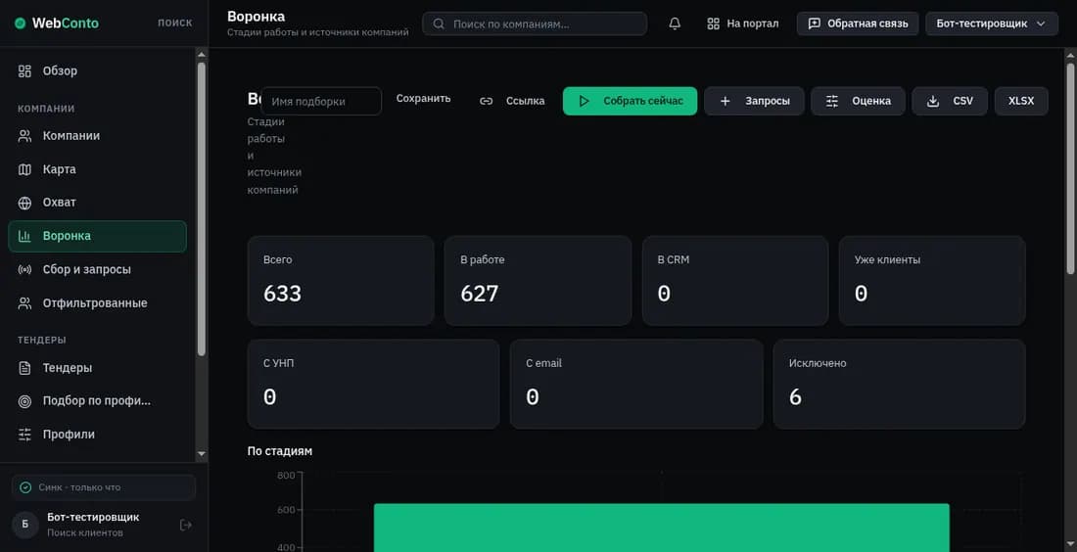Open the Компании page
Image resolution: width=1077 pixels, height=552 pixels.
(x=98, y=136)
